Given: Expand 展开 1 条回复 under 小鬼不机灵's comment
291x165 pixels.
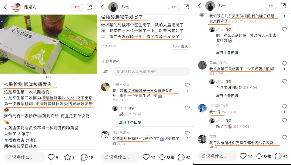Looking at the screenshot, I should tap(130, 122).
